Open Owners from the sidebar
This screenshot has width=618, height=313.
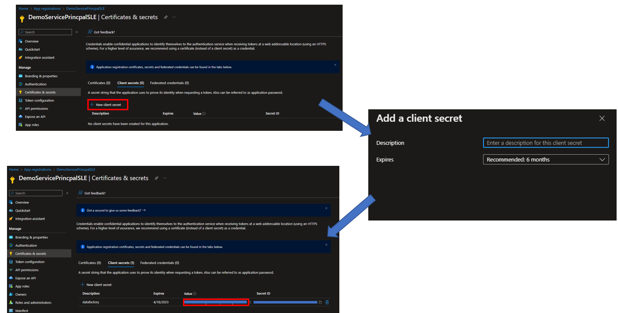point(21,294)
